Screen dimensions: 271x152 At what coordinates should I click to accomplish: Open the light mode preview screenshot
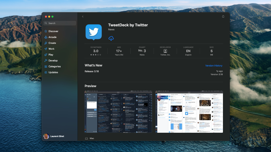189,111
